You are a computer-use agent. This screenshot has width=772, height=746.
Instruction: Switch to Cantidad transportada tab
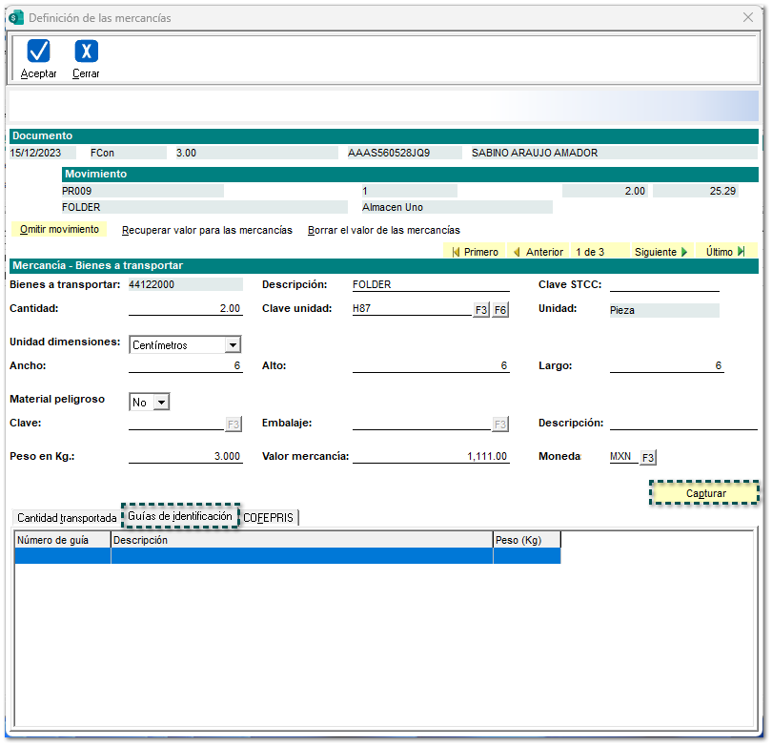tap(66, 518)
